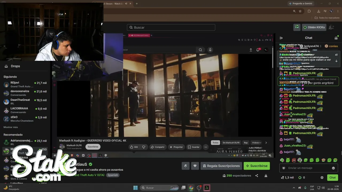Viewport: 342px width, 192px height.
Task: Select the Todos filter chip
Action: point(215,143)
